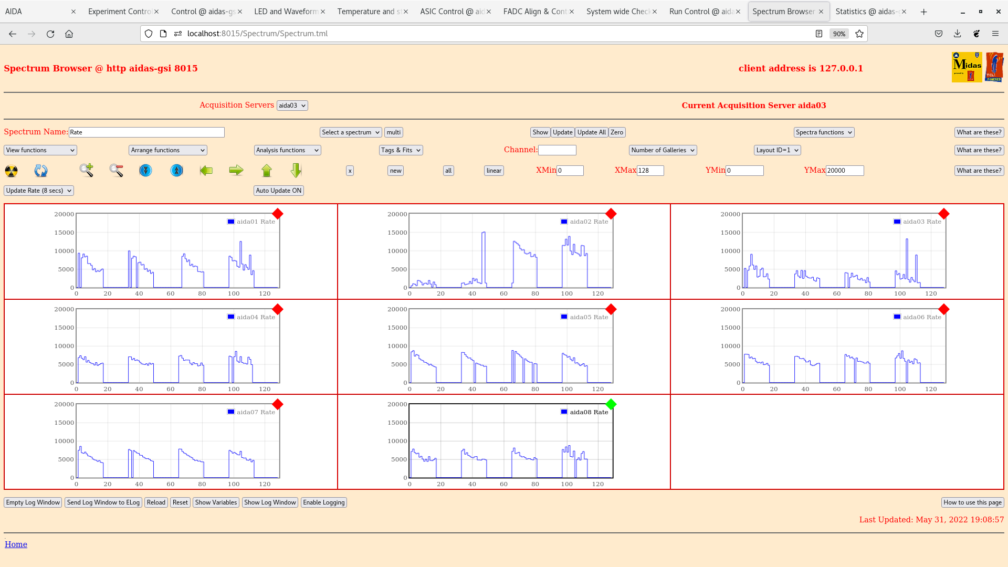Viewport: 1008px width, 567px height.
Task: Switch to the Statistics browser tab
Action: click(x=867, y=12)
